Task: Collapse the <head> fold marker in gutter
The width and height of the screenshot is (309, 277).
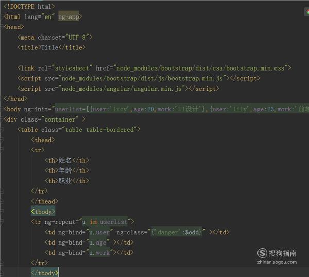Action: tap(2, 27)
